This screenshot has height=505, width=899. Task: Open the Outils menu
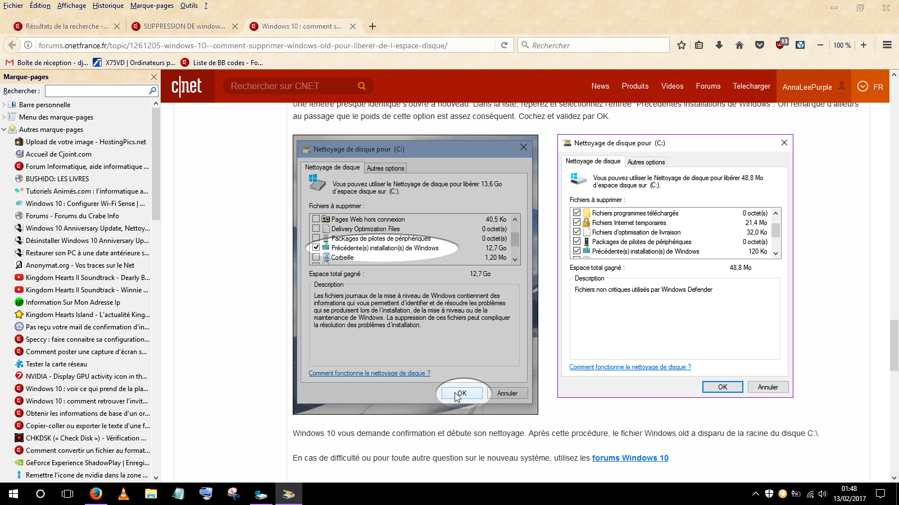[189, 6]
